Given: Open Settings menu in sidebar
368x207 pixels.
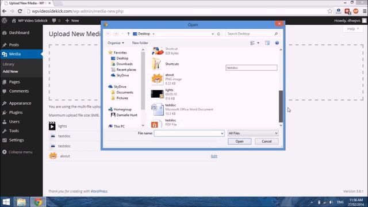Looking at the screenshot, I should click(x=16, y=140).
